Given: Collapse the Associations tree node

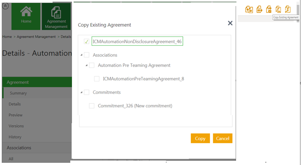Looking at the screenshot, I should (81, 55).
